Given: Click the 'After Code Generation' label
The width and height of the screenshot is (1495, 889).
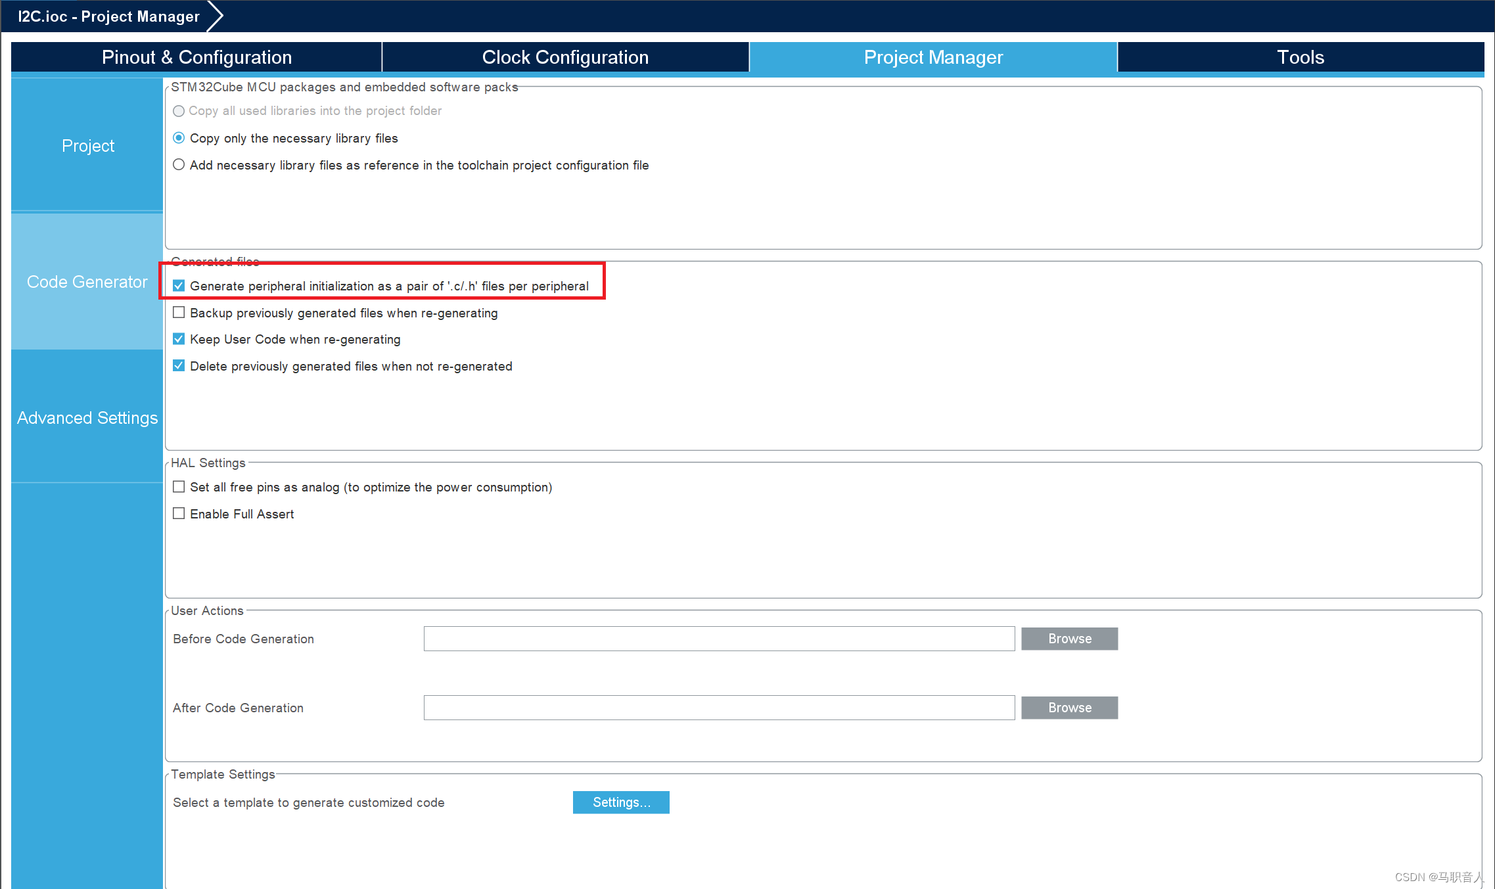Looking at the screenshot, I should point(238,708).
